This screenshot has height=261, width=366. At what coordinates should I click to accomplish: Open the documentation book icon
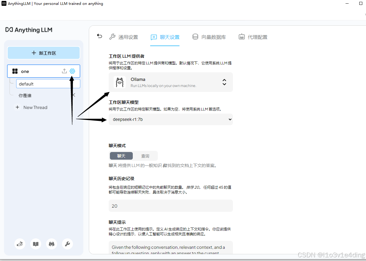pos(36,244)
